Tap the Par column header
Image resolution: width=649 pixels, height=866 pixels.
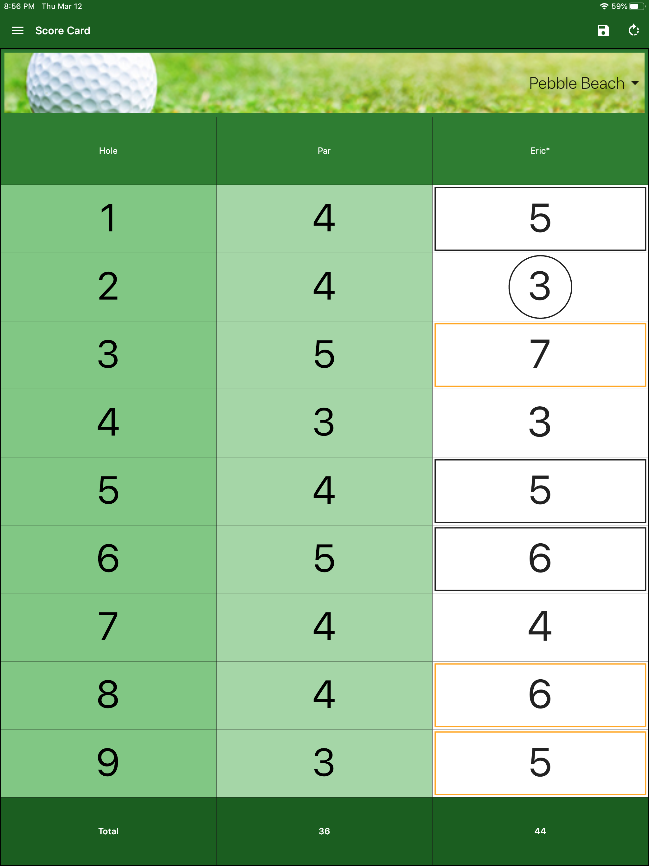(324, 151)
